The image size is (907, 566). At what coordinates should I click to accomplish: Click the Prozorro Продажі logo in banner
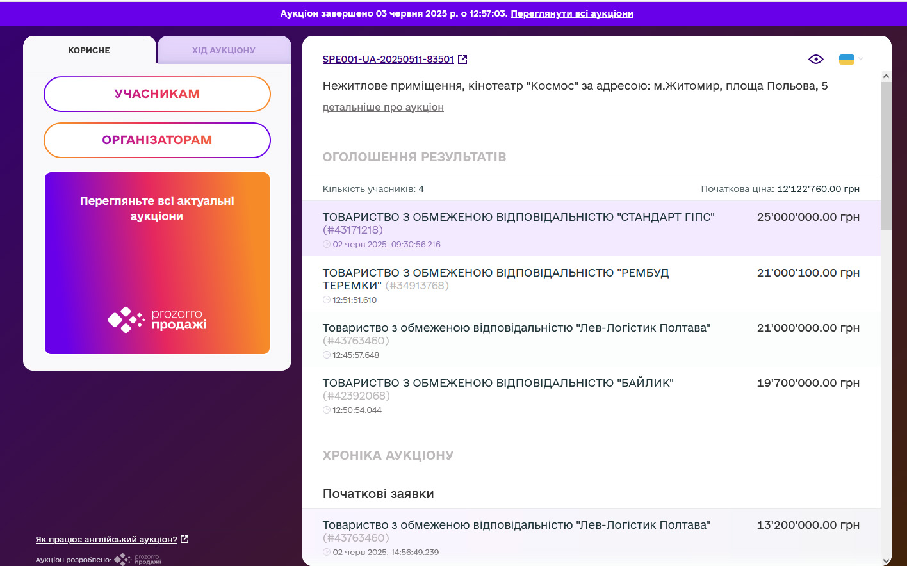[x=157, y=319]
